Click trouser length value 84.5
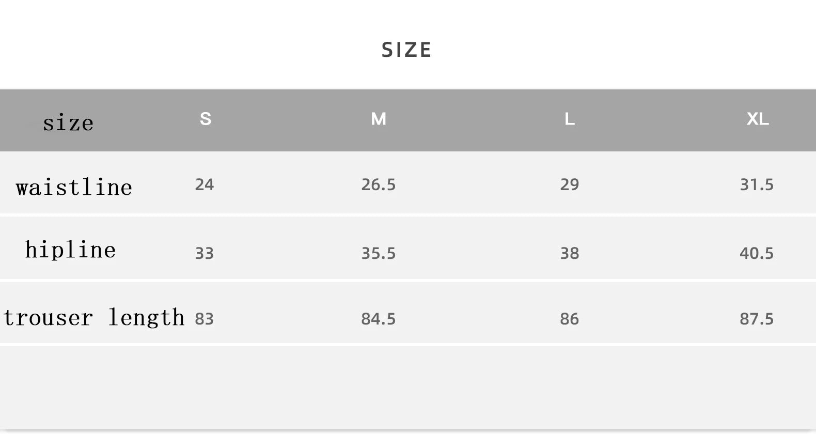Image resolution: width=816 pixels, height=448 pixels. [x=379, y=319]
